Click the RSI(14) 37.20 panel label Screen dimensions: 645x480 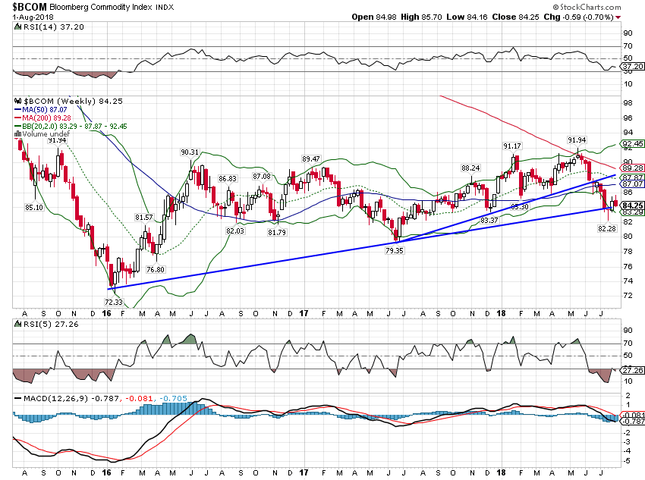[53, 27]
